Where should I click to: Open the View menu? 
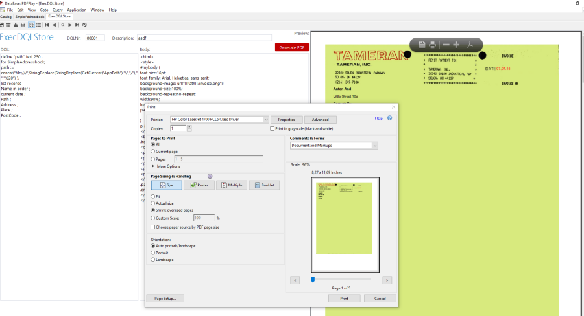coord(32,10)
